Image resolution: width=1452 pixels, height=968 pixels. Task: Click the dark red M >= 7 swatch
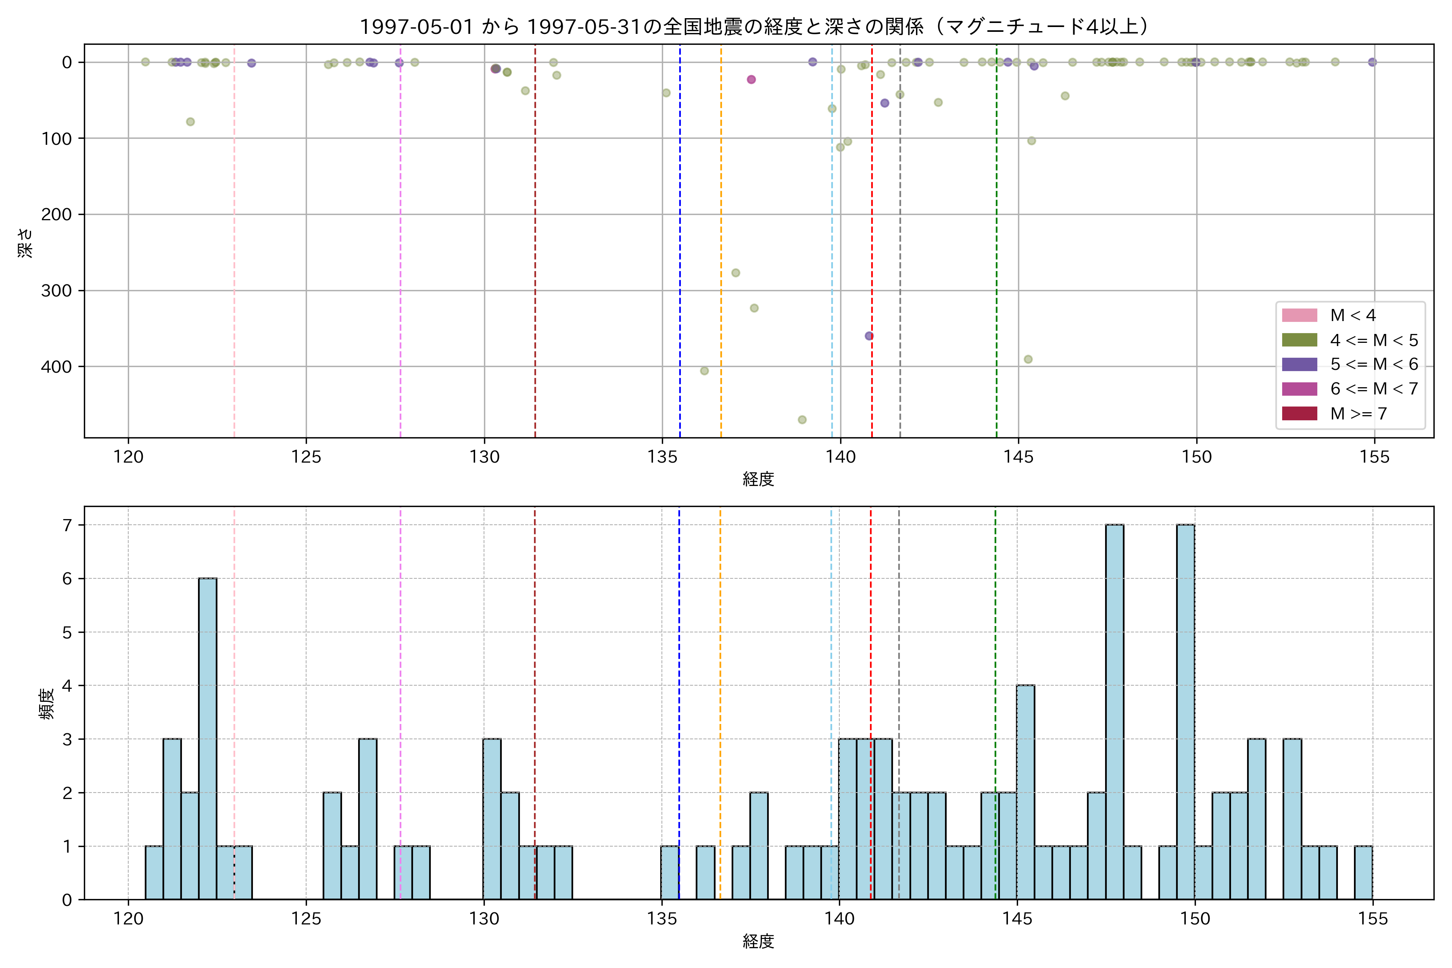click(x=1299, y=414)
